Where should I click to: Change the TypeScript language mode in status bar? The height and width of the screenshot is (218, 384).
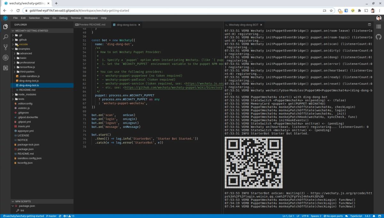tap(356, 216)
